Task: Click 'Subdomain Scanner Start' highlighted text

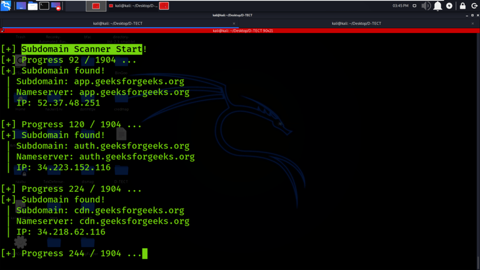Action: point(82,49)
